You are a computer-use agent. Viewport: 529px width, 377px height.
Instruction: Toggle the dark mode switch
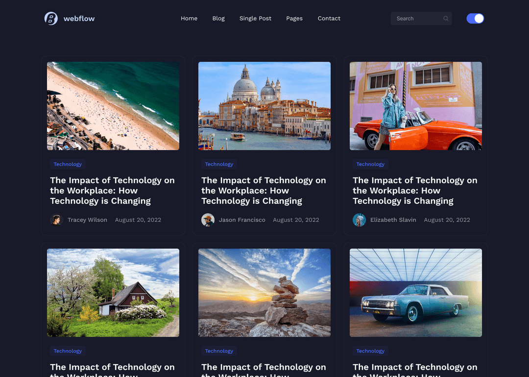[475, 19]
